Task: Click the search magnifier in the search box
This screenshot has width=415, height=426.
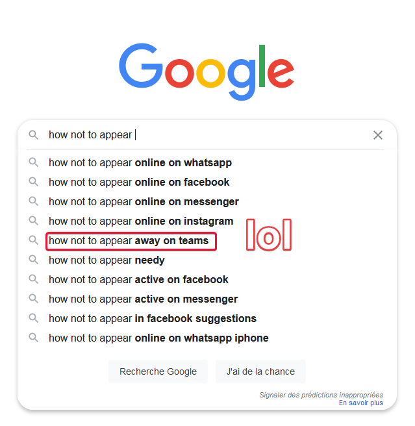Action: pos(33,135)
